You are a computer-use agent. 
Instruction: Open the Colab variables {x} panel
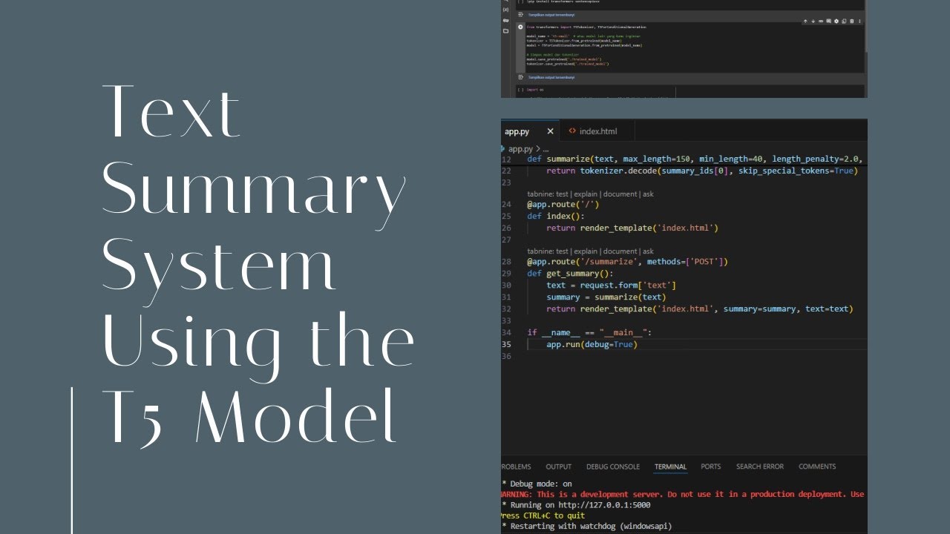point(505,10)
